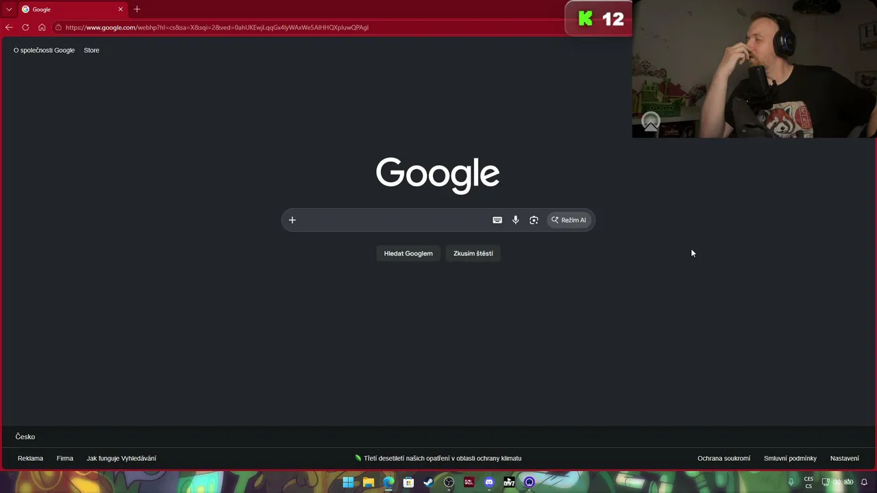Open the Nastavení settings menu

(844, 458)
